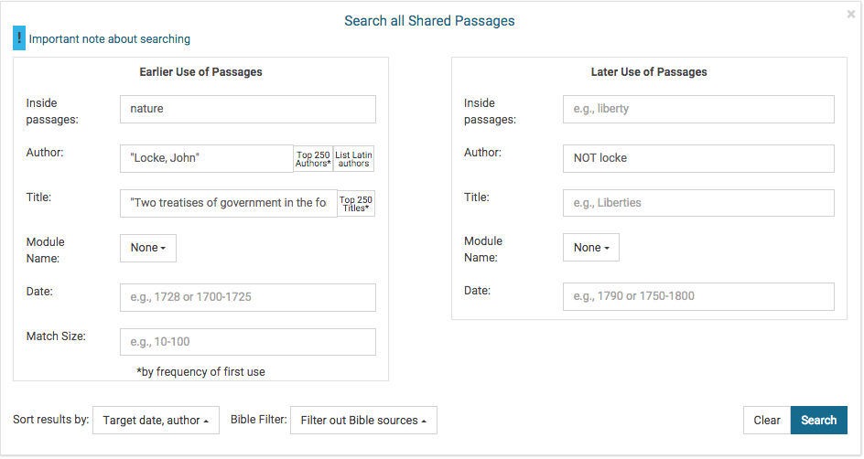Open Top 250 Titles list

point(356,204)
